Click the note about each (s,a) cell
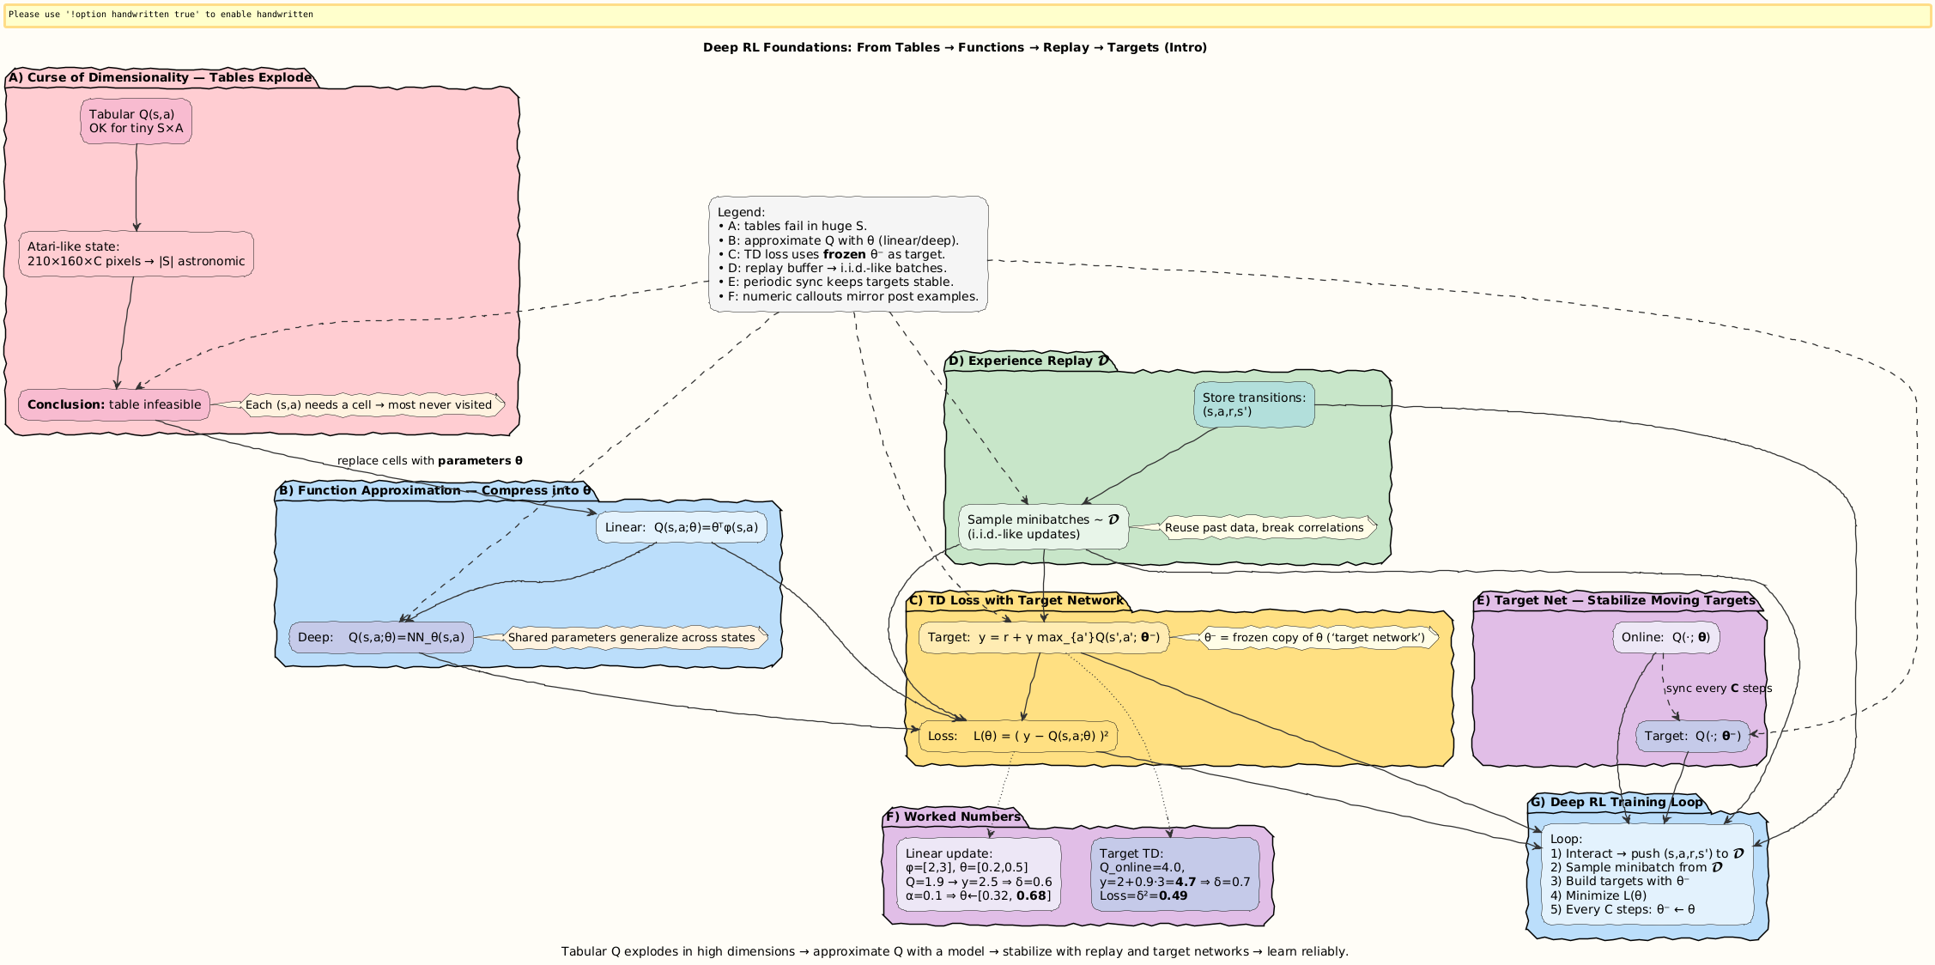The height and width of the screenshot is (965, 1935). coord(370,404)
